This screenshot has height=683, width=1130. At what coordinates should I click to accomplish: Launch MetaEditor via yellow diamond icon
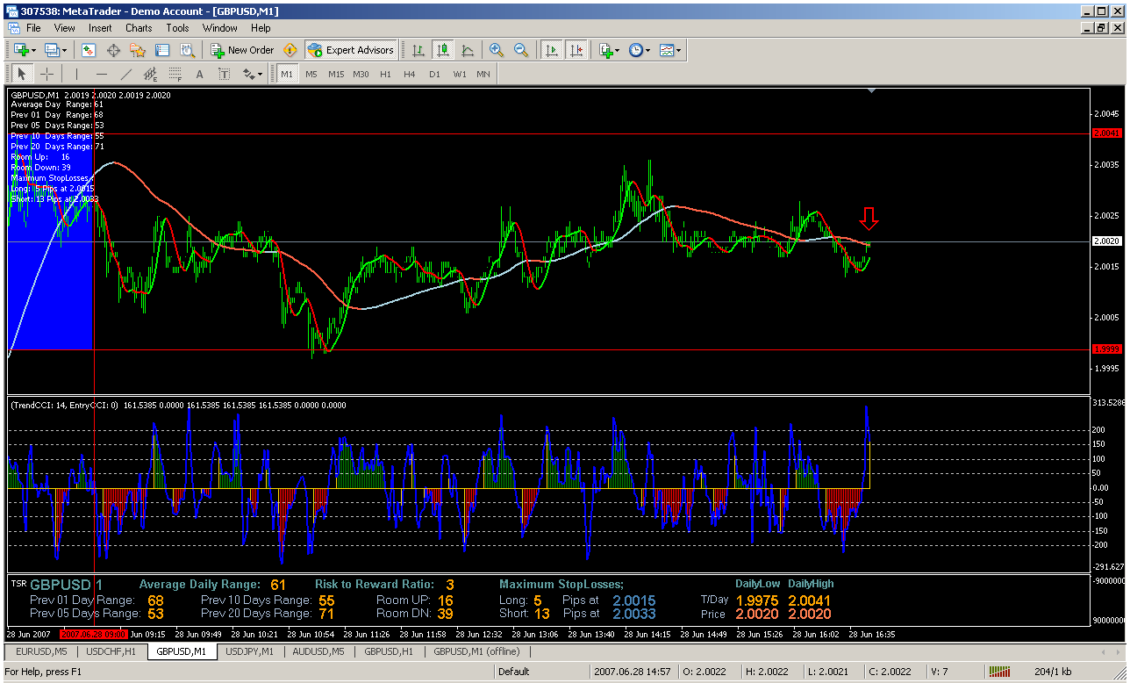coord(290,50)
